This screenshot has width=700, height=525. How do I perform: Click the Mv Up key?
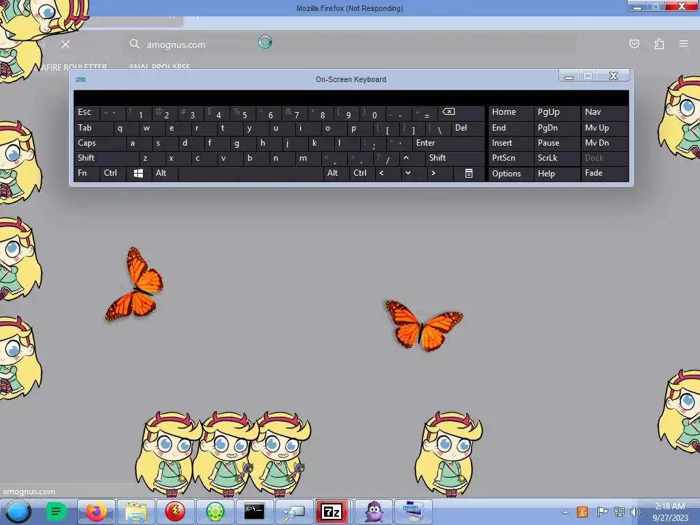[605, 128]
